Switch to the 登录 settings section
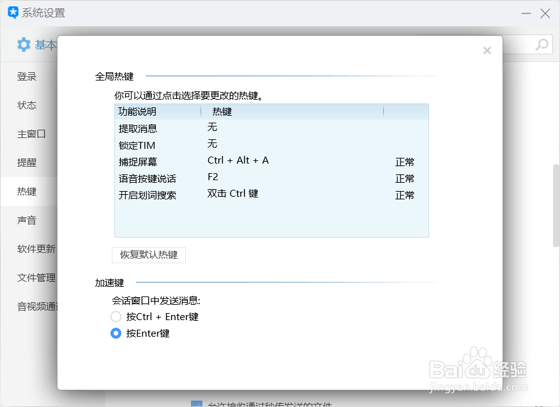This screenshot has height=407, width=560. [27, 76]
